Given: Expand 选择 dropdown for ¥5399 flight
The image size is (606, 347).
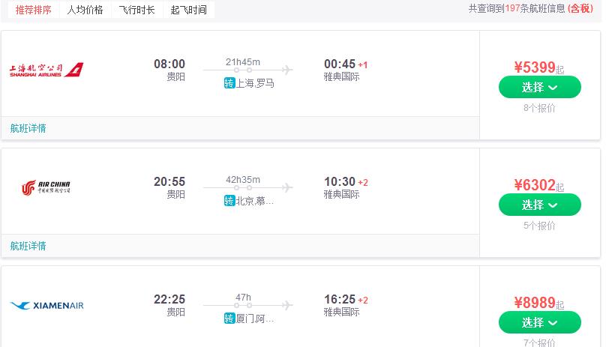Looking at the screenshot, I should pyautogui.click(x=539, y=87).
